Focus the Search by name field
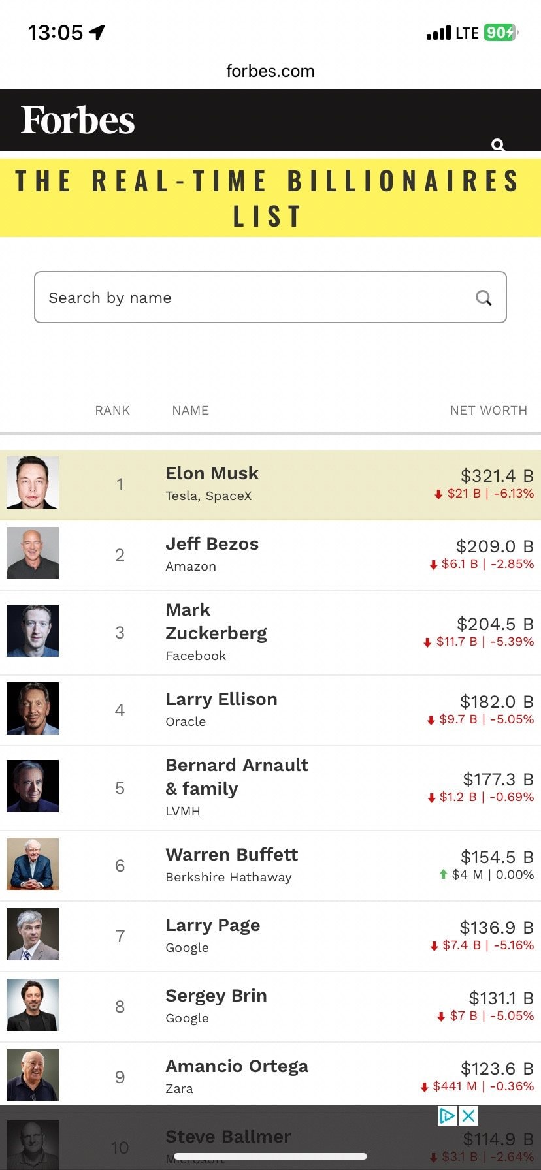541x1170 pixels. point(255,297)
